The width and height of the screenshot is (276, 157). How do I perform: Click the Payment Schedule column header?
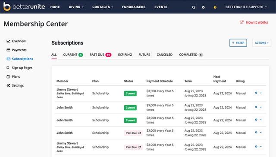[x=160, y=81]
